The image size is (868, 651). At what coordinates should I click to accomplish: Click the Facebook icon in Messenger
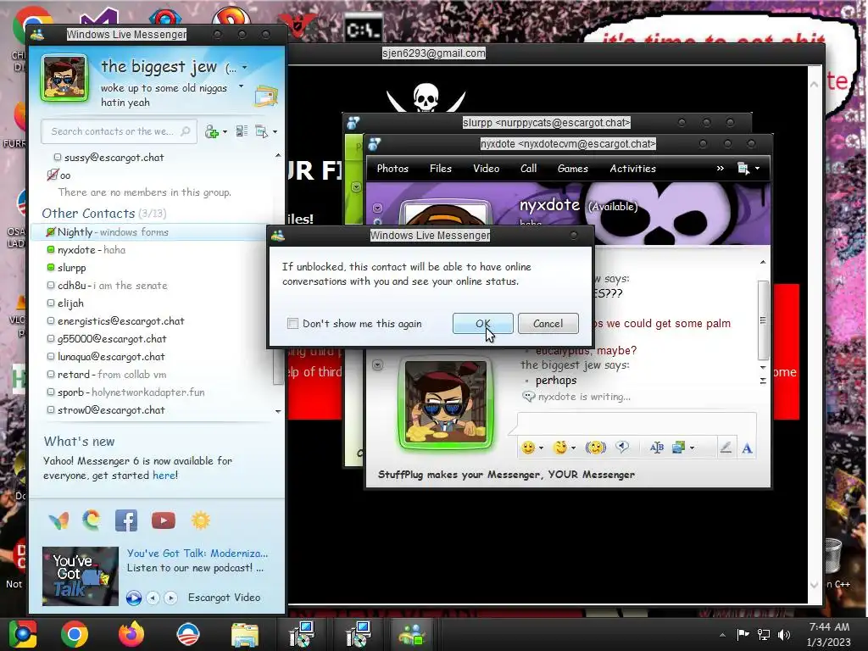pyautogui.click(x=126, y=520)
